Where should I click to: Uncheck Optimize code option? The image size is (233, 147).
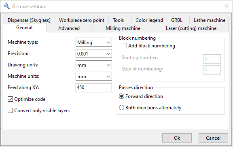click(x=10, y=99)
